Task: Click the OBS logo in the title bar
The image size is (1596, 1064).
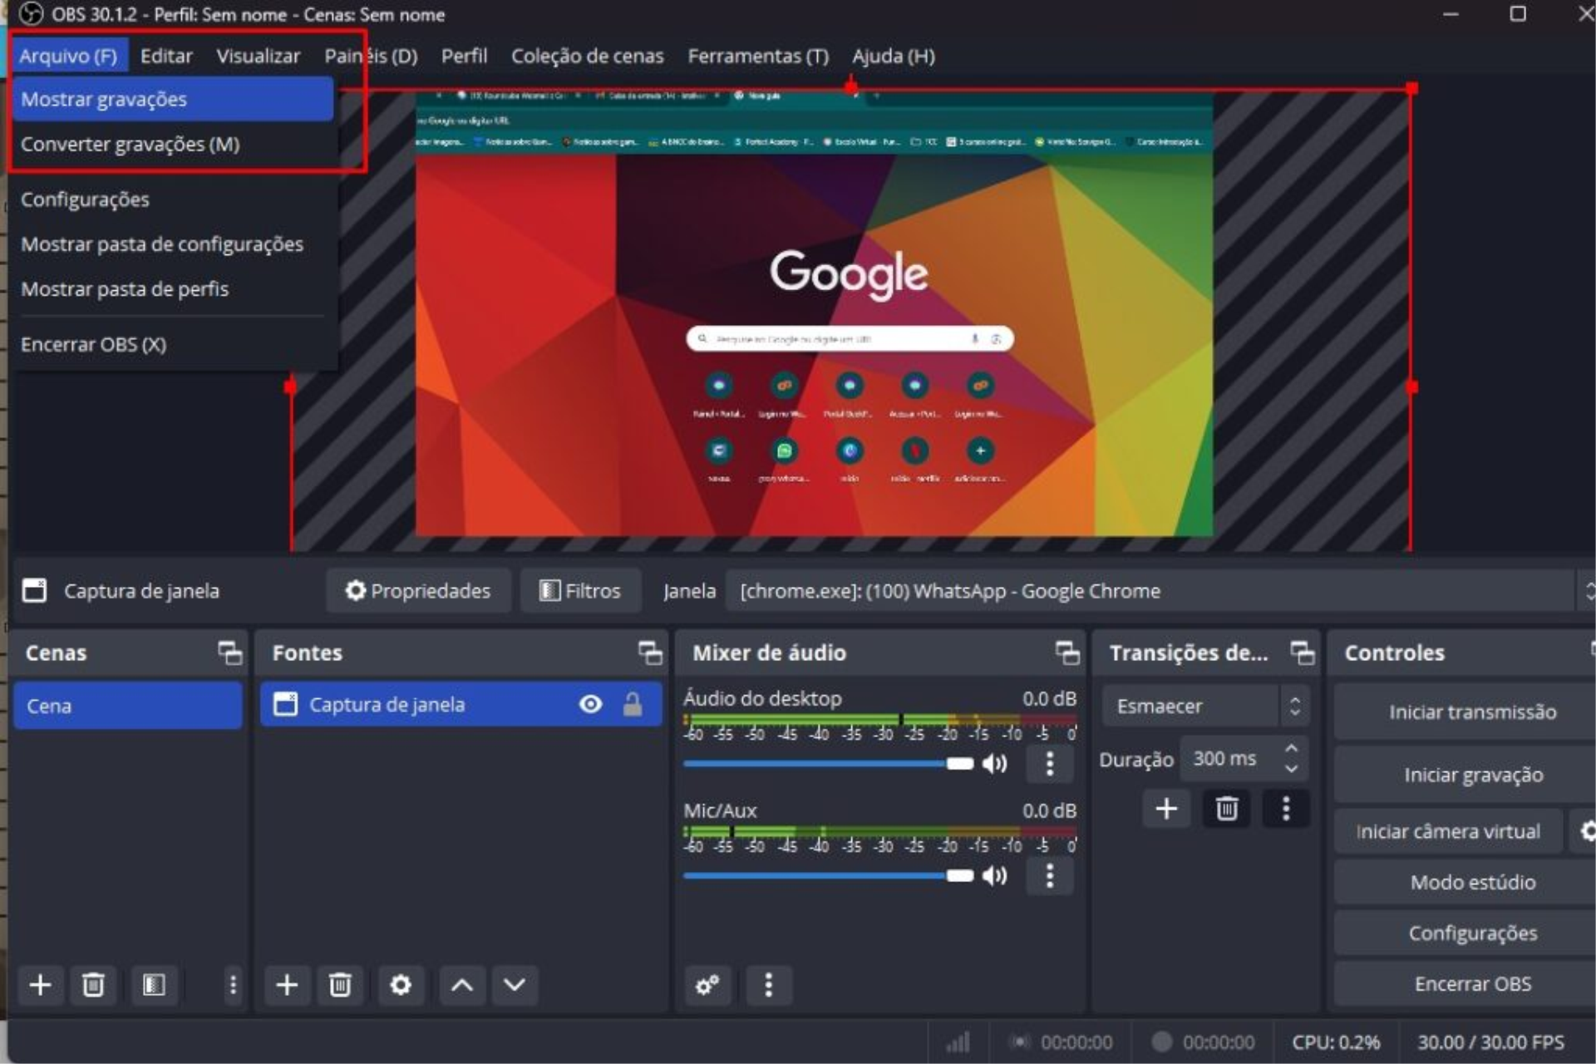Action: (x=31, y=14)
